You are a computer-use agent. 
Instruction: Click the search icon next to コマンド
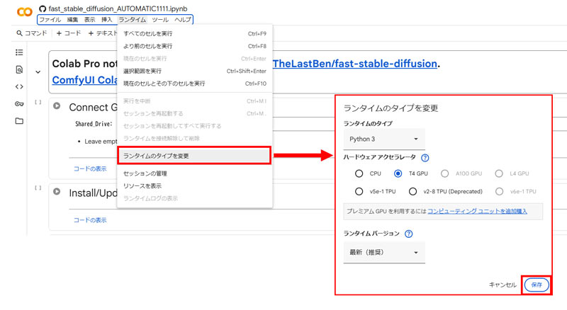coord(20,33)
